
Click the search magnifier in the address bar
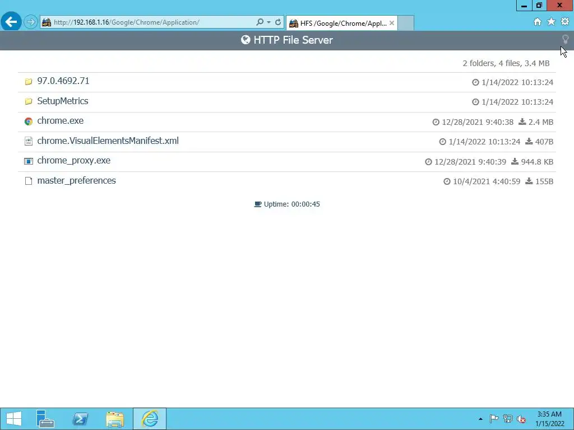260,22
